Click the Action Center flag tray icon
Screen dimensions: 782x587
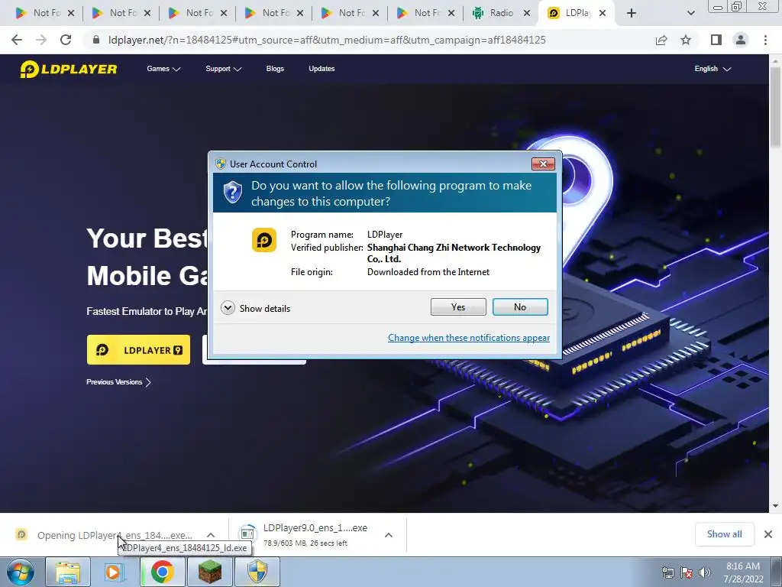(x=687, y=572)
